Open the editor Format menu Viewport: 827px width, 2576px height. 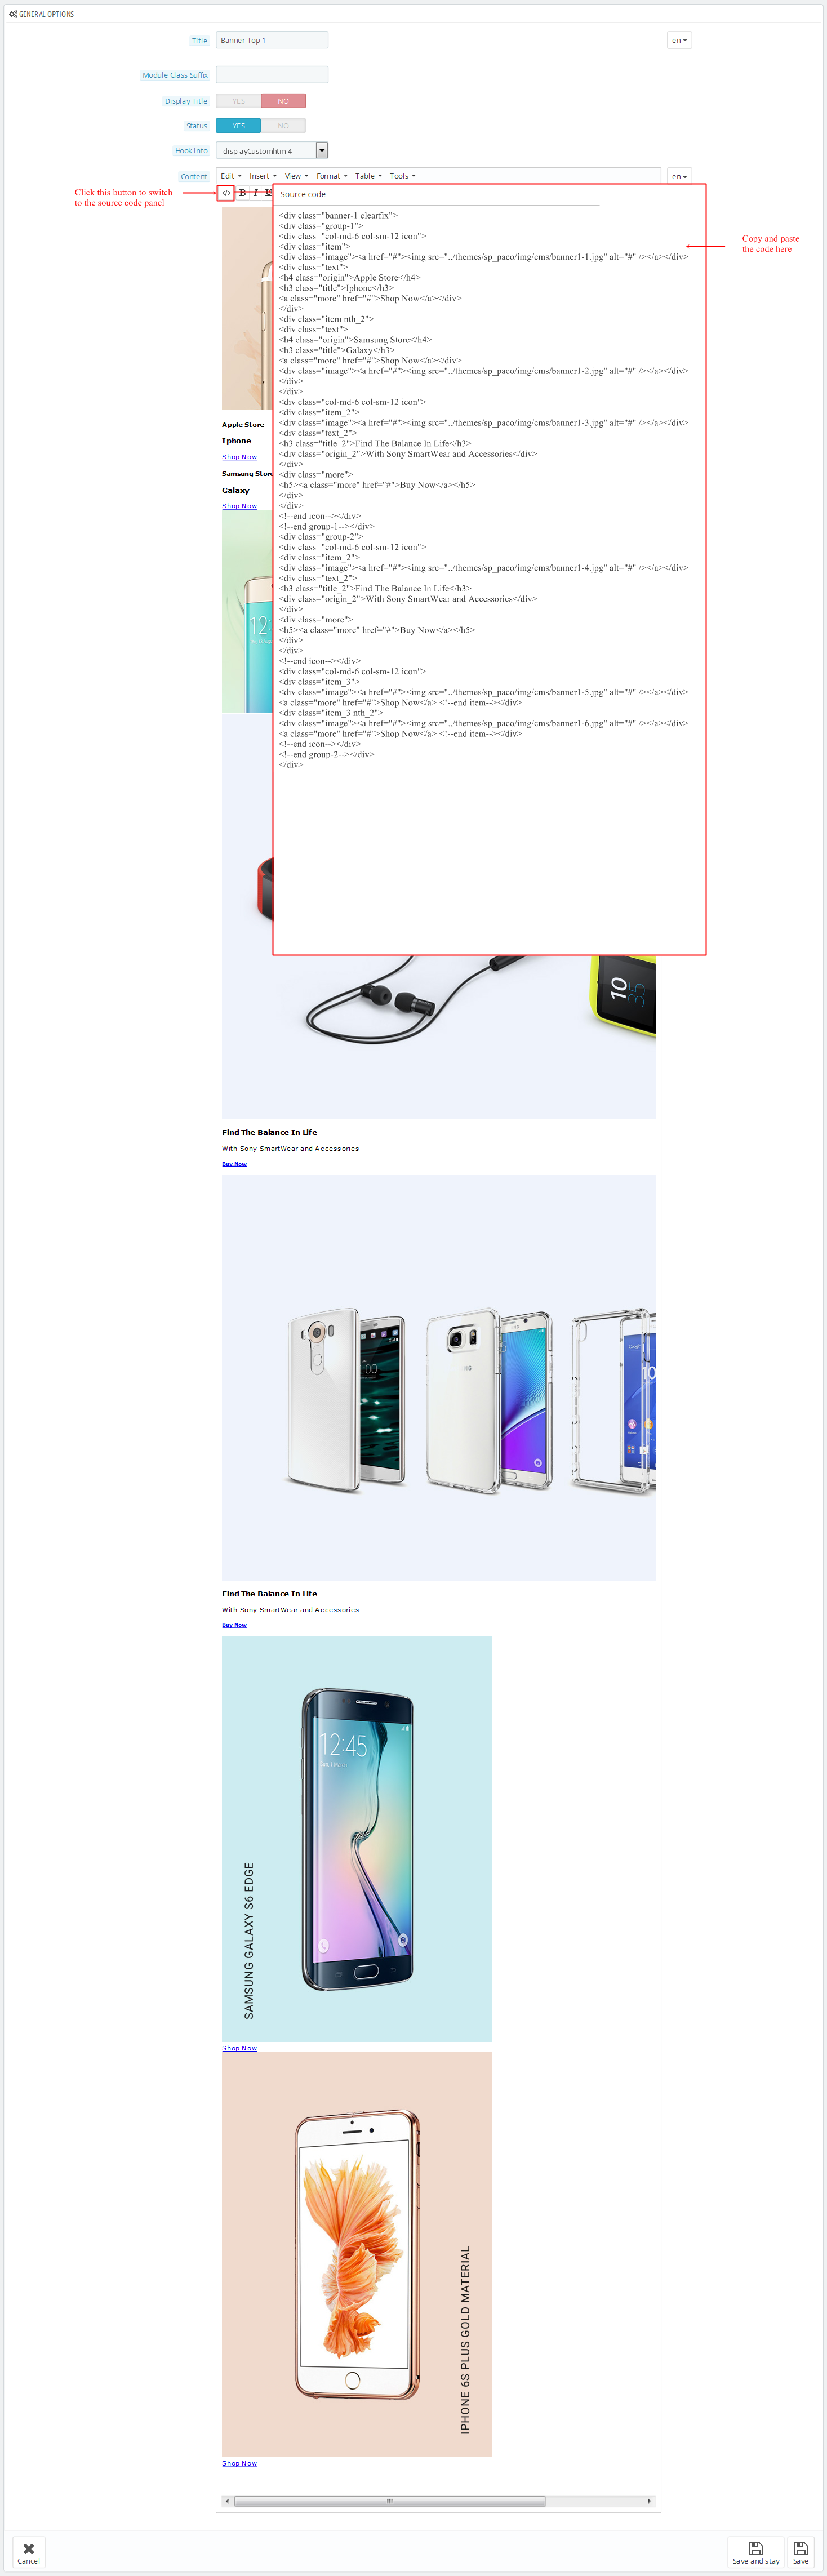(x=332, y=176)
